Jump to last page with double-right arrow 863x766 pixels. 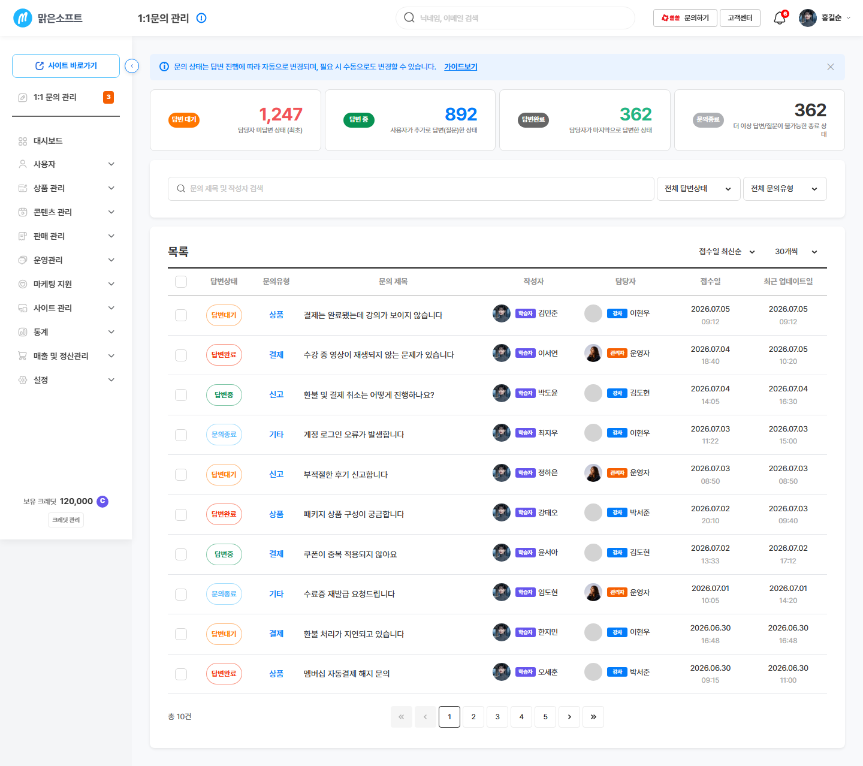[593, 717]
